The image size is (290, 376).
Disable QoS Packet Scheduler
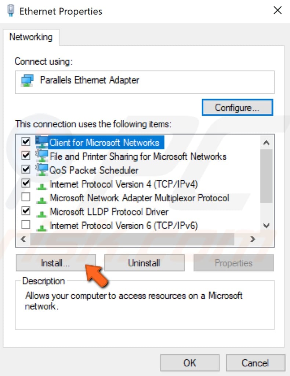click(26, 170)
